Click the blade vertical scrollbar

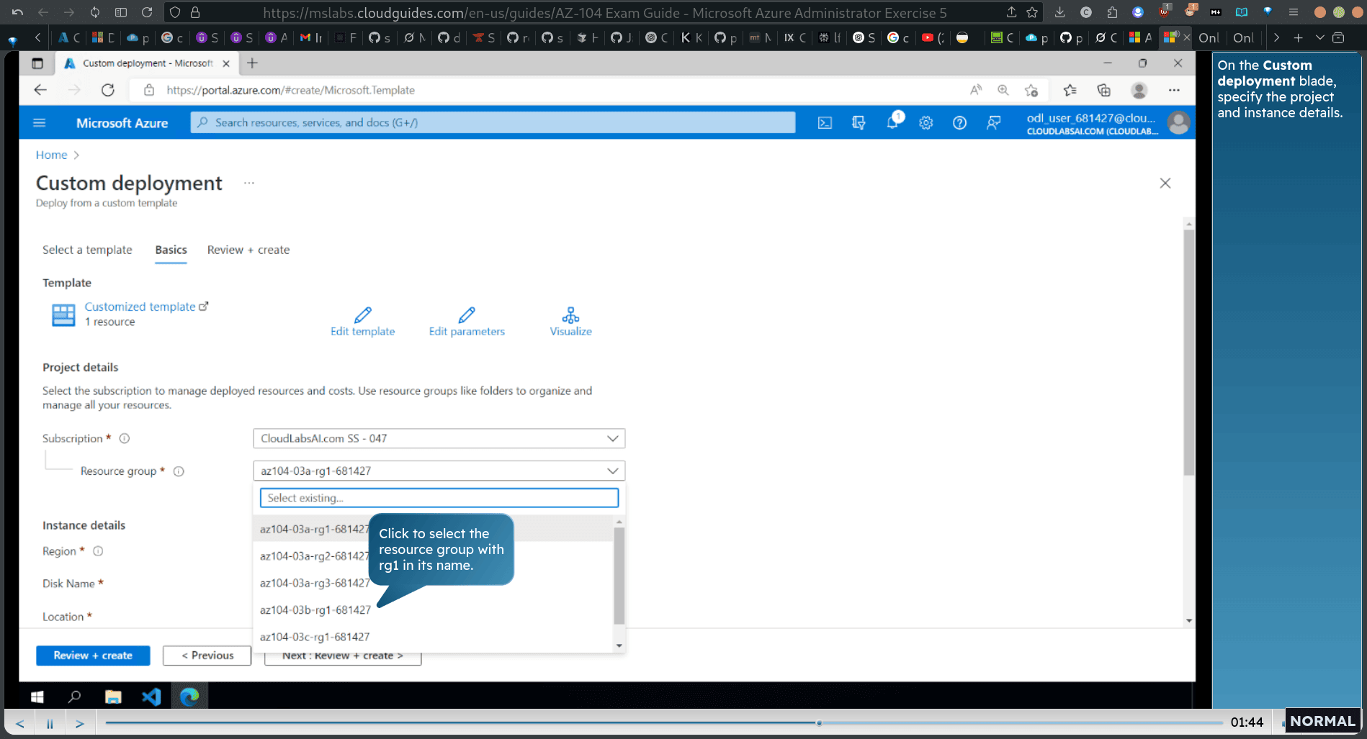(x=1188, y=353)
